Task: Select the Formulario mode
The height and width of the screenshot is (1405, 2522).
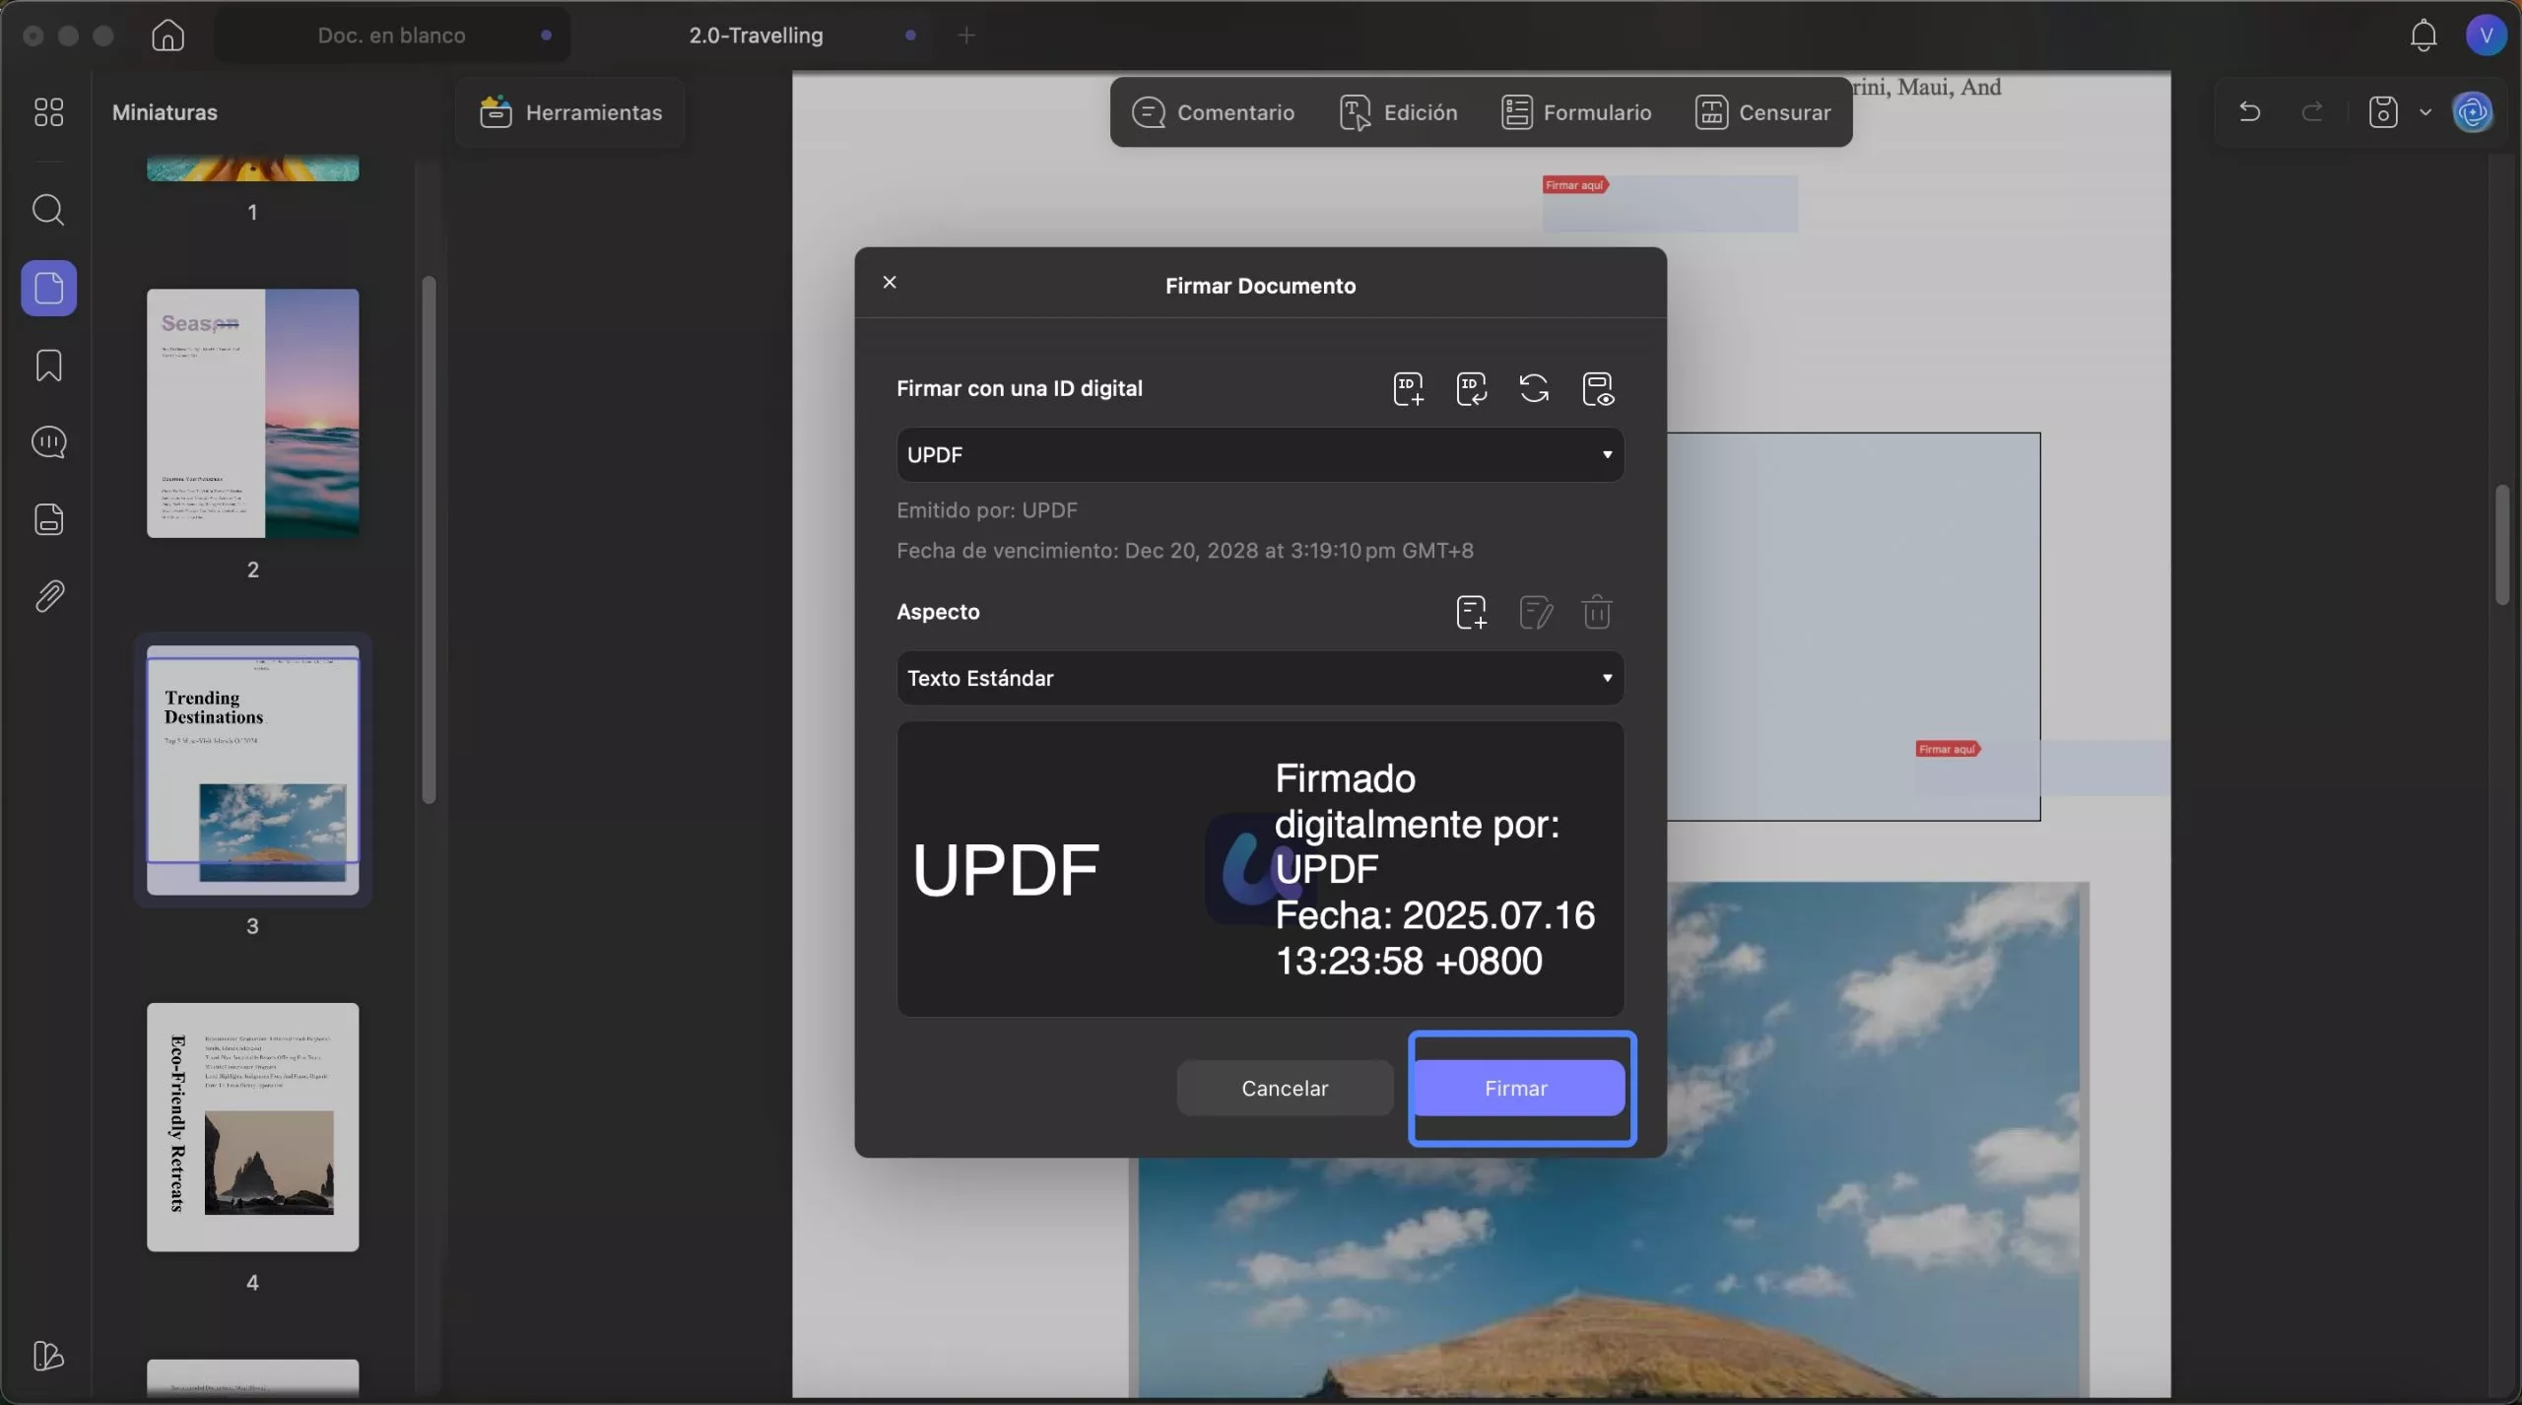Action: pyautogui.click(x=1576, y=112)
